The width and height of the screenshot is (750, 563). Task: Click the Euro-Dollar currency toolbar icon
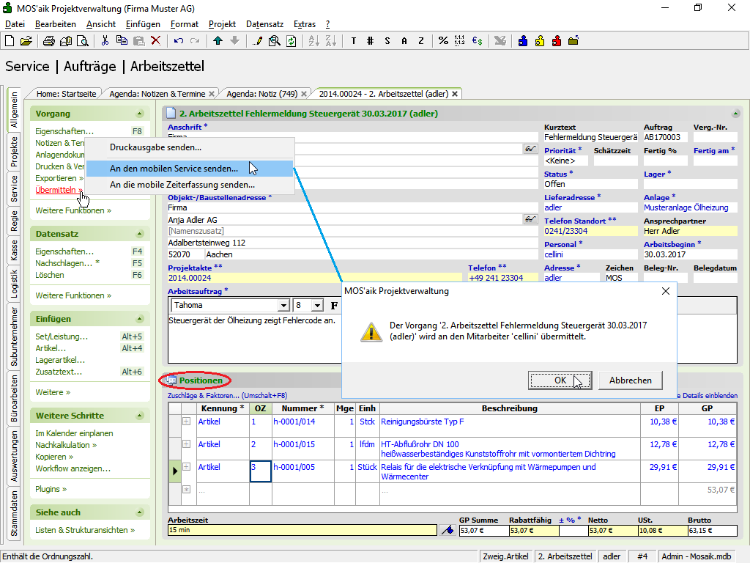pos(477,41)
